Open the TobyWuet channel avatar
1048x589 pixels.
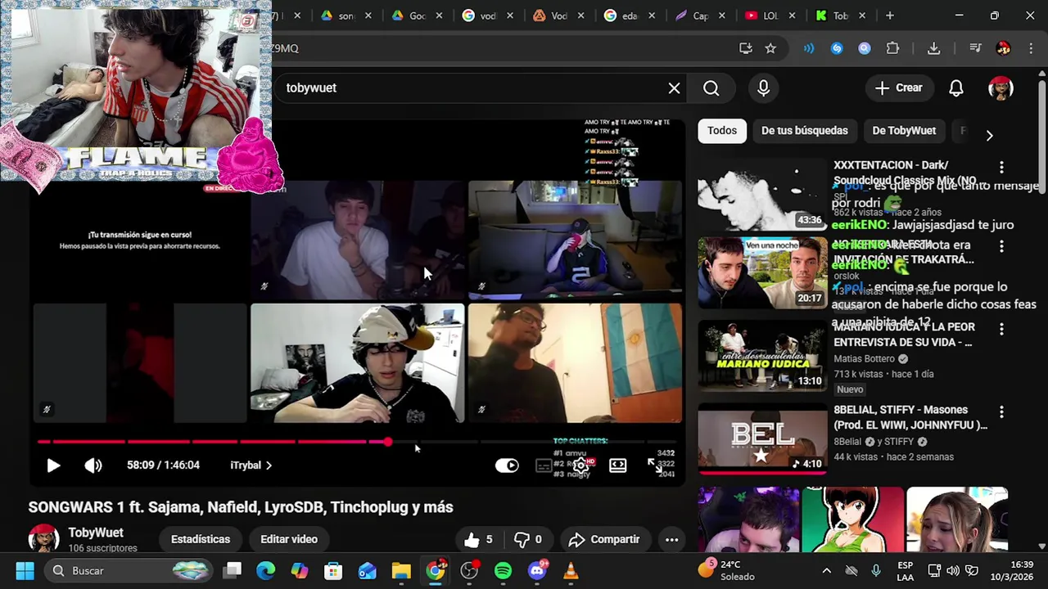pyautogui.click(x=43, y=539)
